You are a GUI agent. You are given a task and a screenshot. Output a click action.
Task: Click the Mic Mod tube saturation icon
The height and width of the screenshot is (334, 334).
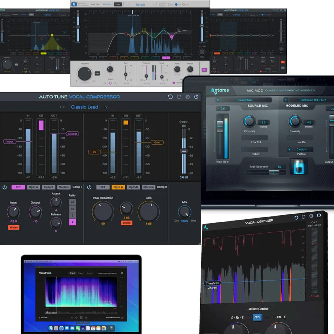(x=298, y=166)
